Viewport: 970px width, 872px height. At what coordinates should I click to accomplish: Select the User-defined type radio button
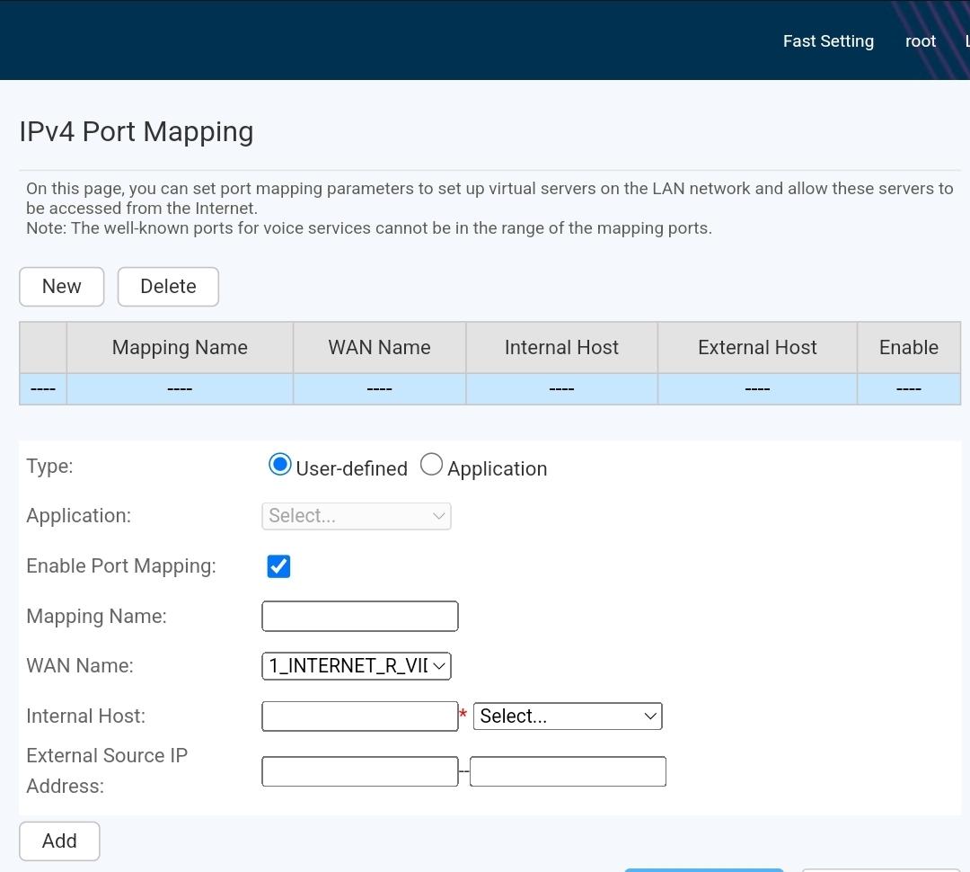click(x=279, y=465)
